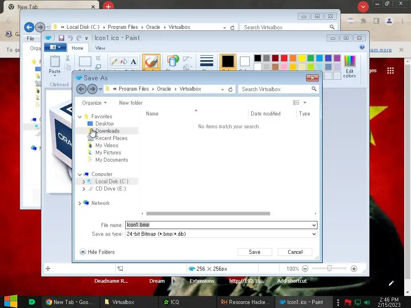Click the Crop icon in Paint ribbon

point(98,58)
